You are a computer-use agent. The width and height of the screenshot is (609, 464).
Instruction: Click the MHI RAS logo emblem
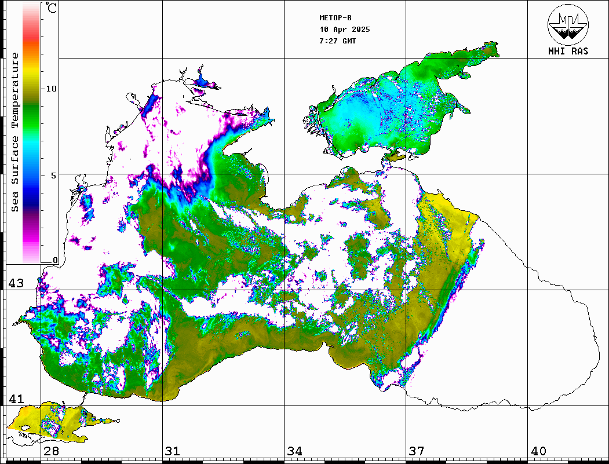568,24
